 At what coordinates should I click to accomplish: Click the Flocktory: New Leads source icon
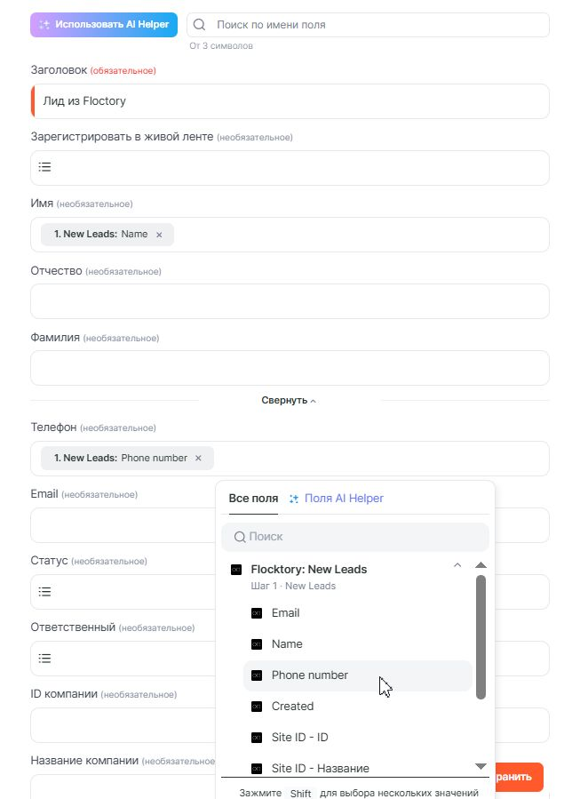click(x=236, y=569)
